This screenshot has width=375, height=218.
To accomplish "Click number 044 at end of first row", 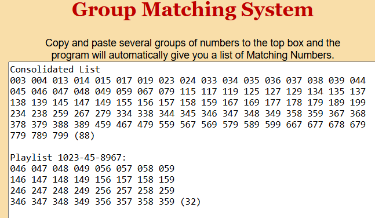I will [x=358, y=81].
